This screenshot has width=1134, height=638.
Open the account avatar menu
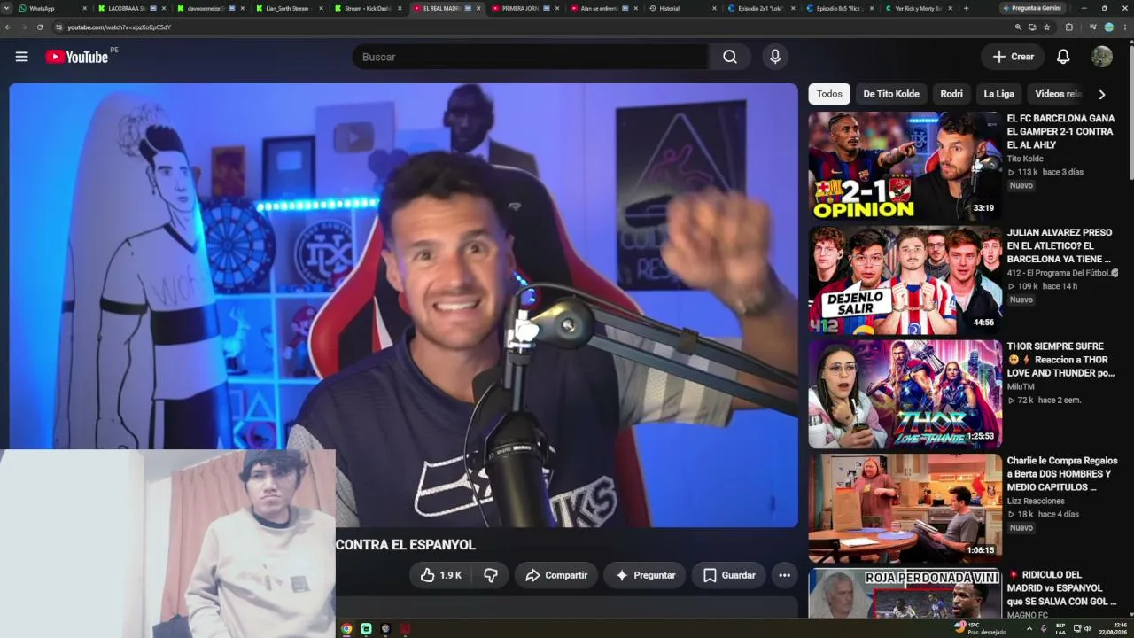[x=1102, y=57]
